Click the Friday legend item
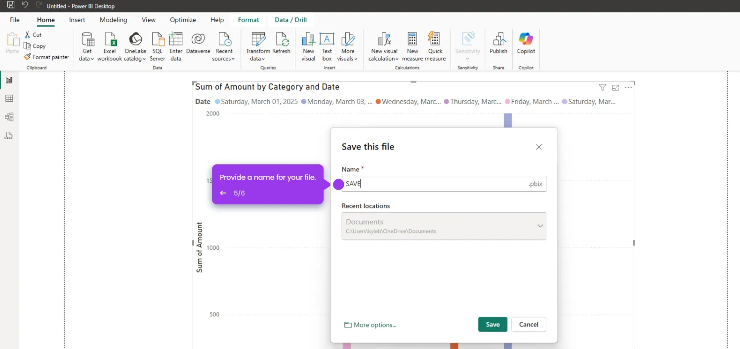 [532, 102]
